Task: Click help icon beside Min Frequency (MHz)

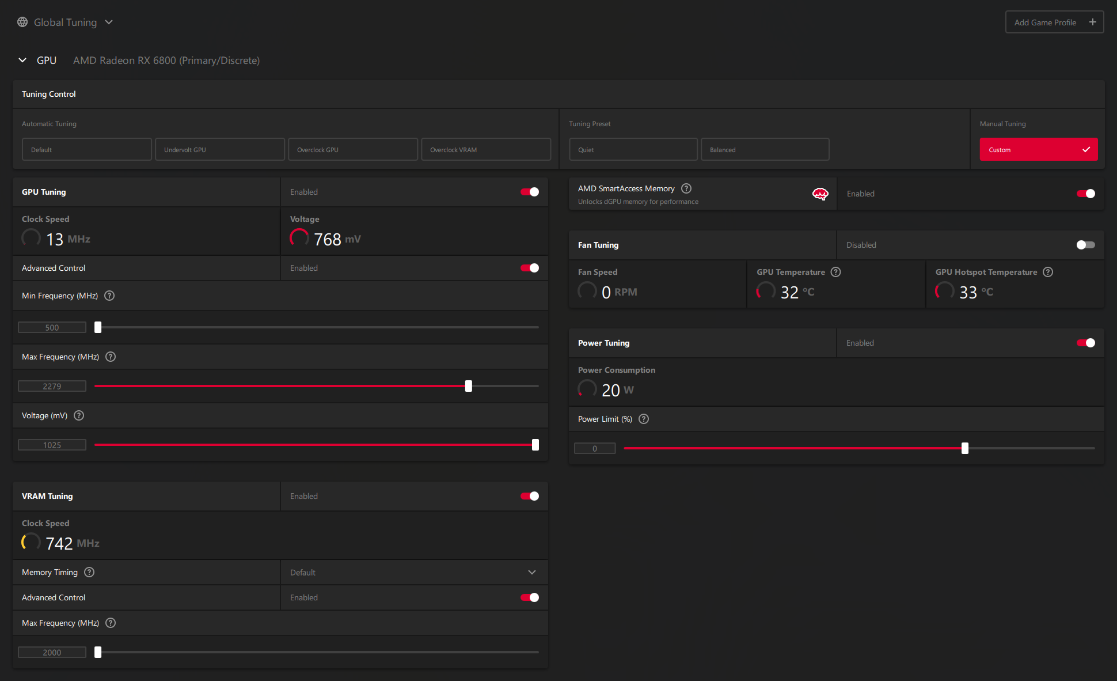Action: (x=109, y=296)
